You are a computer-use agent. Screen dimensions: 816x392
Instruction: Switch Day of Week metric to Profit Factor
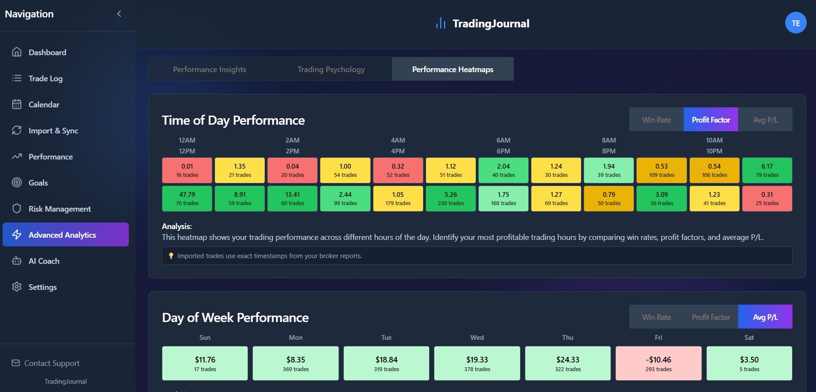point(710,317)
